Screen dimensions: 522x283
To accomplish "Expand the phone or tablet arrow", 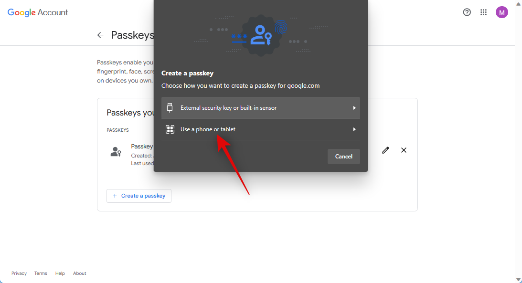I will (354, 129).
